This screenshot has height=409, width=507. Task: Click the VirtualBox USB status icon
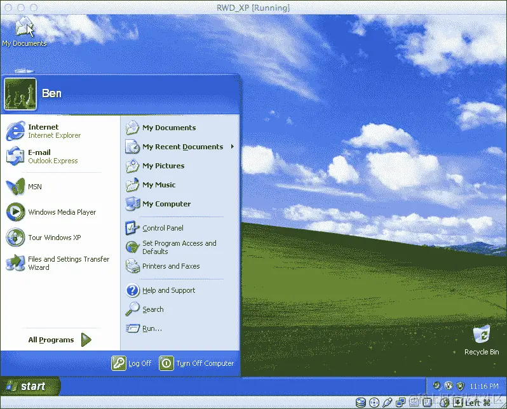coord(387,403)
